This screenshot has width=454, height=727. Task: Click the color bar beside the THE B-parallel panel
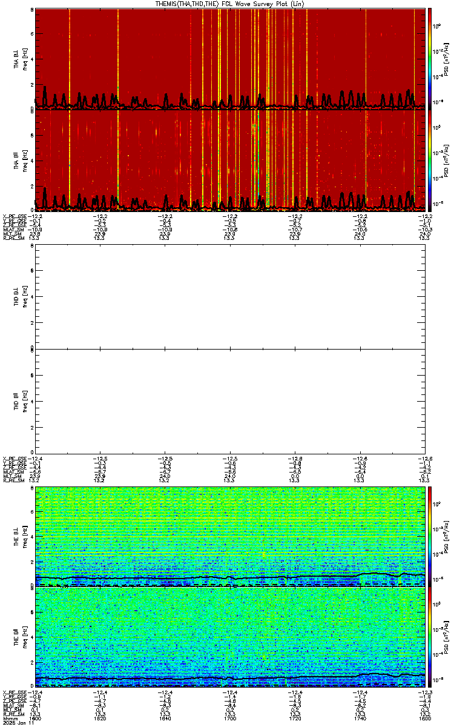[x=430, y=637]
